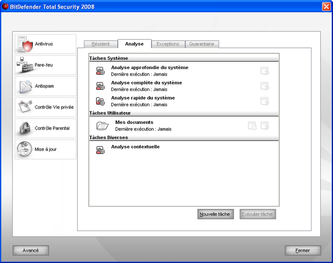The height and width of the screenshot is (263, 333).
Task: Close the BitDefender window
Action: click(x=326, y=7)
